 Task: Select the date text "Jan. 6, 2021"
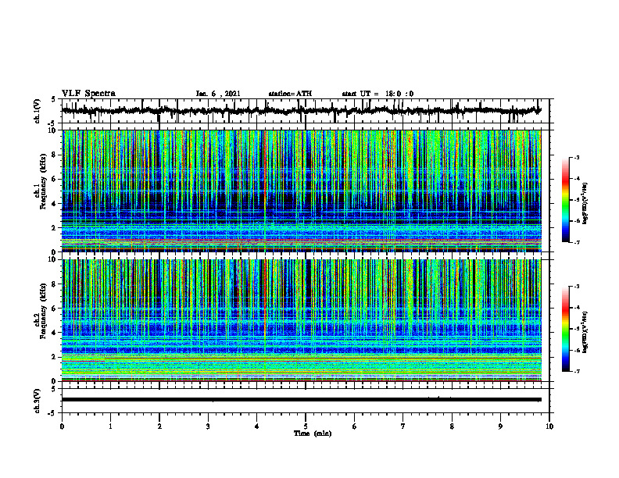(218, 94)
